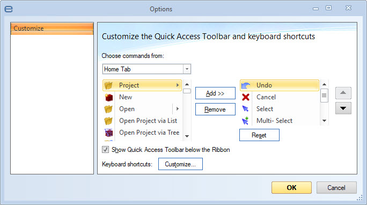Click the Open folder icon
This screenshot has width=367, height=205.
[x=108, y=109]
